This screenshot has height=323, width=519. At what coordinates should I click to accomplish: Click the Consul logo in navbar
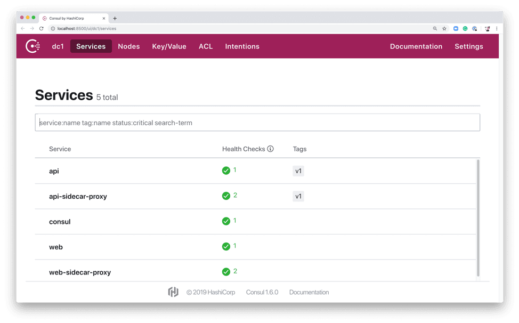click(33, 46)
